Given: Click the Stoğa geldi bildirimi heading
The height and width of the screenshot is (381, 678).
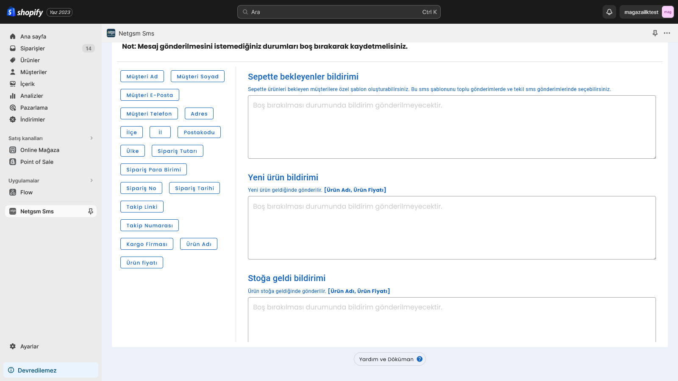Looking at the screenshot, I should [286, 278].
